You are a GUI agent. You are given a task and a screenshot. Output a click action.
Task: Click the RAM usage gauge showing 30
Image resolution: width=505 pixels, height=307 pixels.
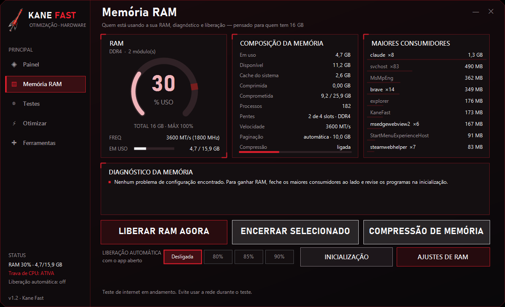(164, 87)
